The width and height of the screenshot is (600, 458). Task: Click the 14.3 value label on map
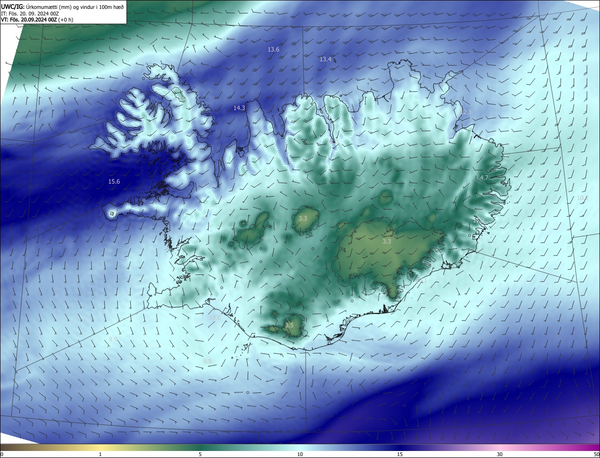pyautogui.click(x=239, y=108)
